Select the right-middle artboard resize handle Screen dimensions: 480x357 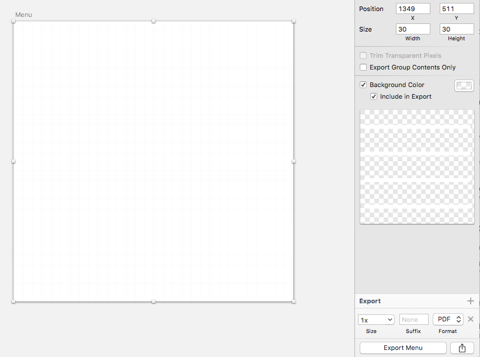tap(294, 161)
